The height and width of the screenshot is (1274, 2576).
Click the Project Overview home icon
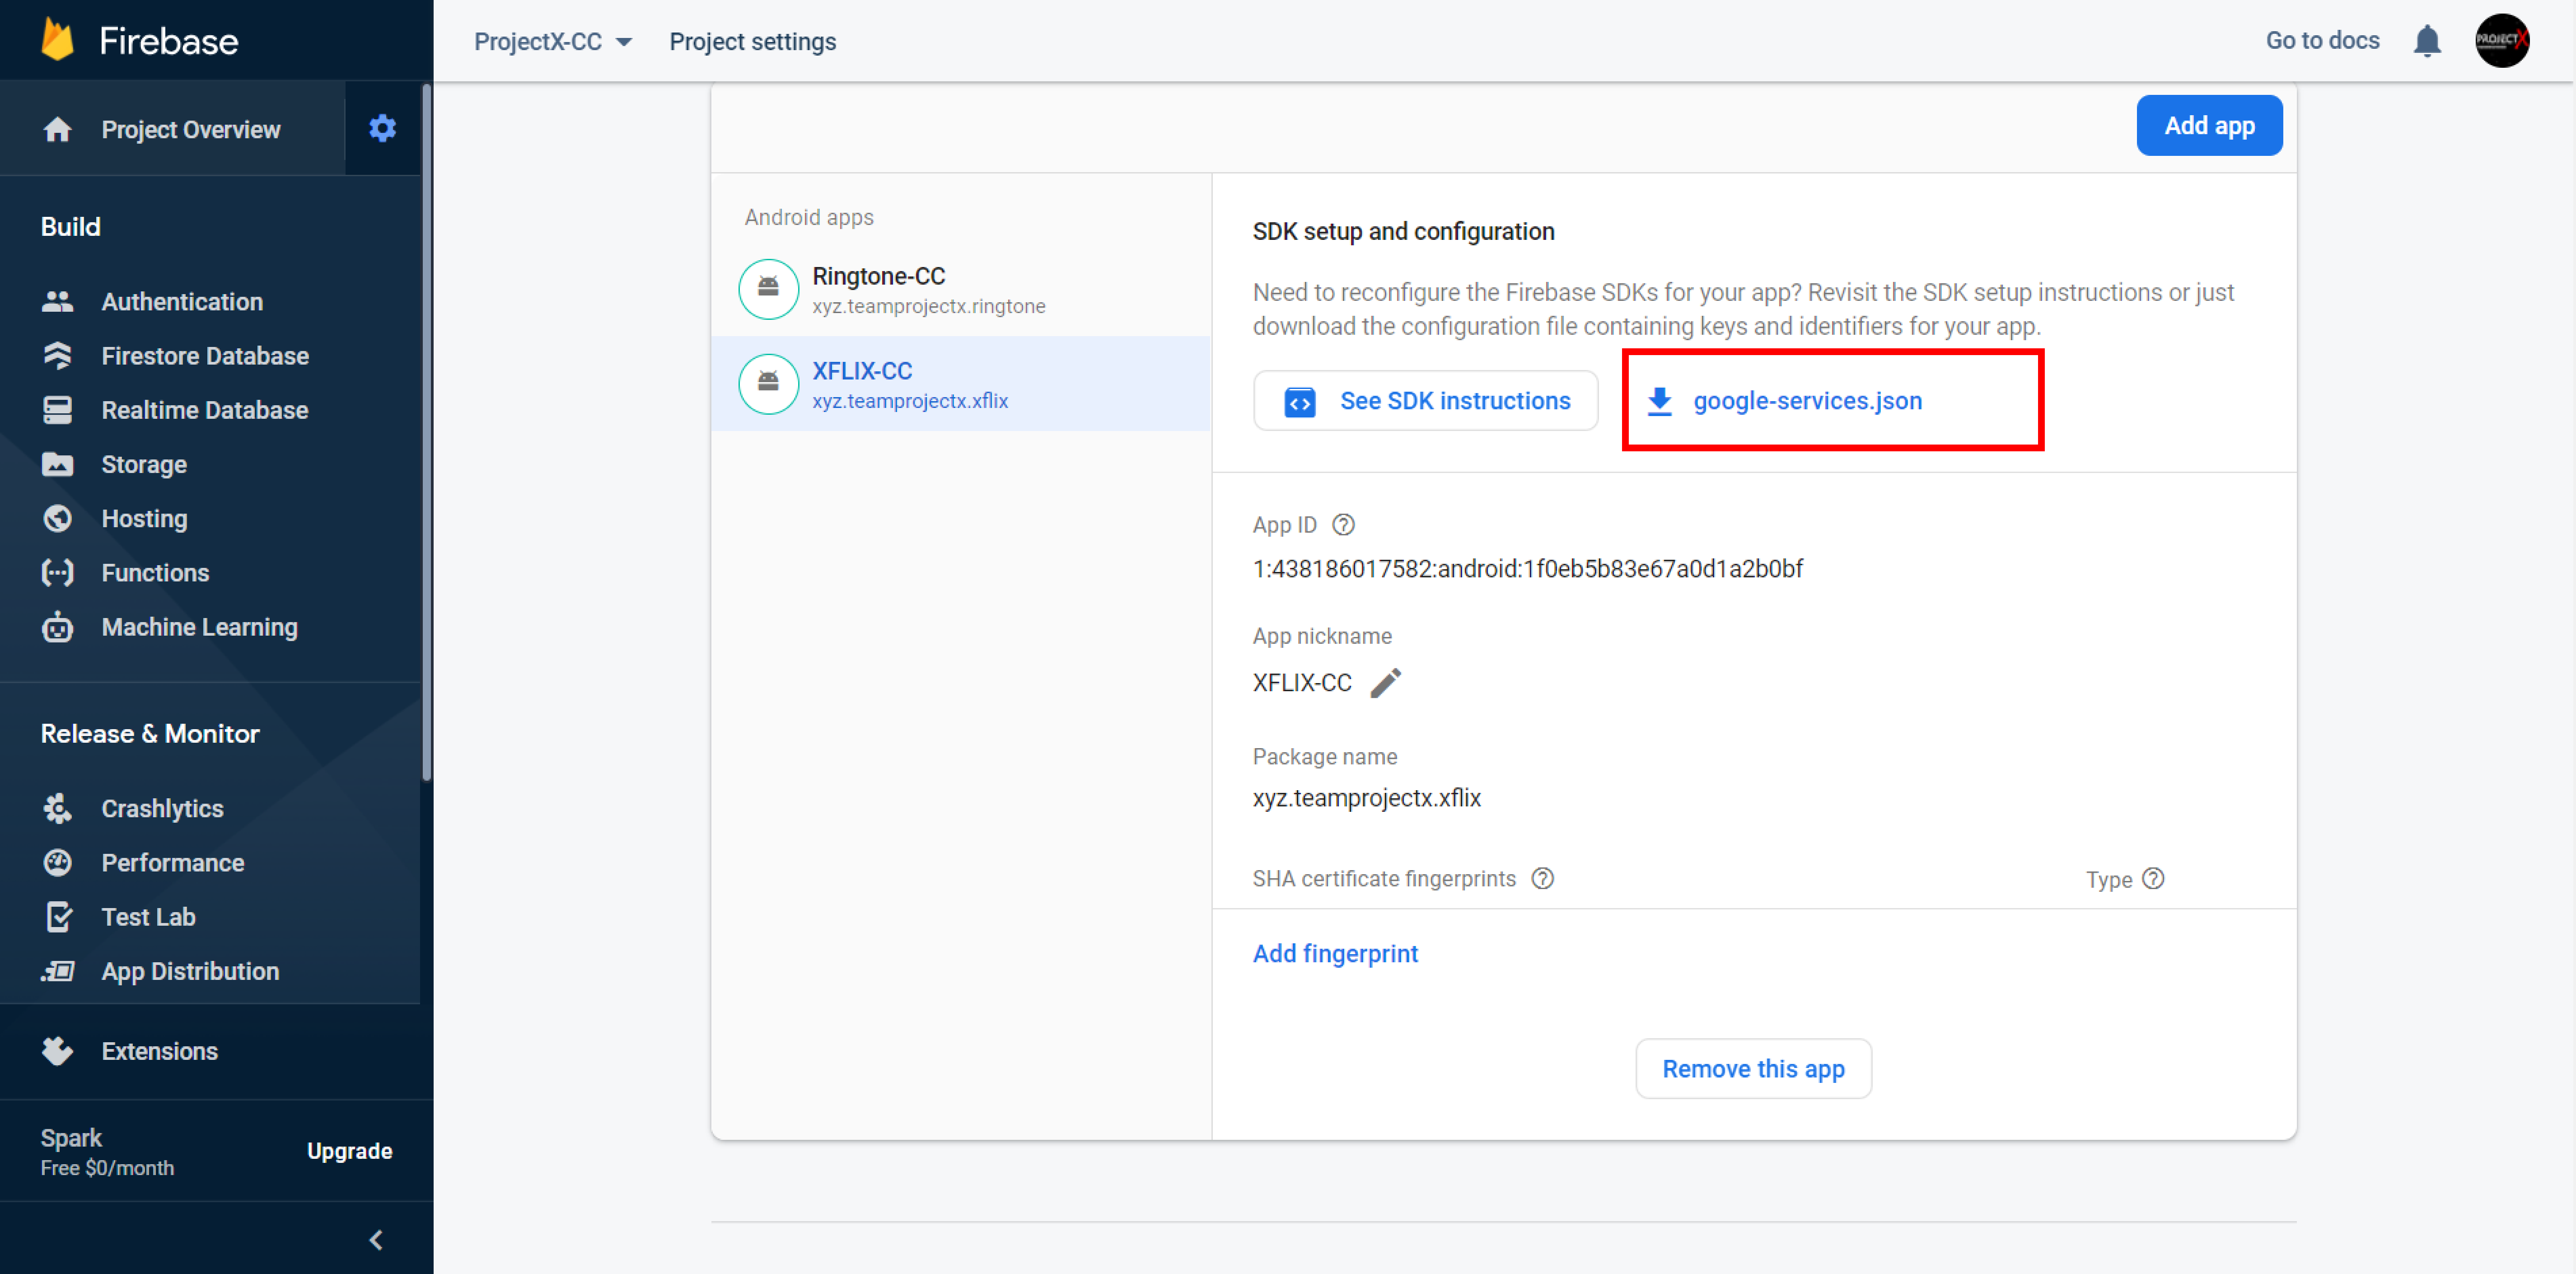pyautogui.click(x=57, y=130)
